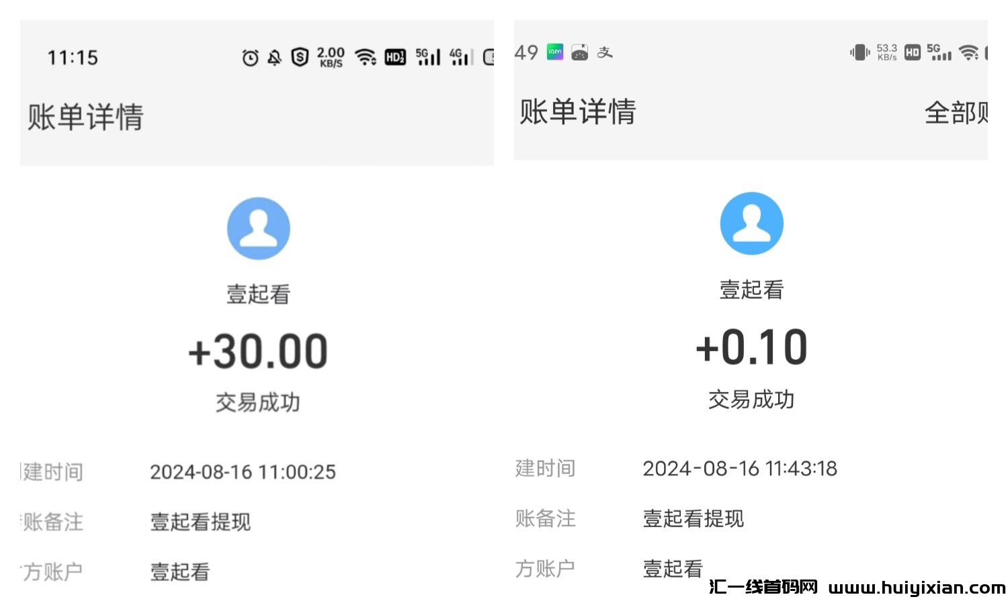Tap the 4G signal indicator in left status bar

pyautogui.click(x=461, y=56)
